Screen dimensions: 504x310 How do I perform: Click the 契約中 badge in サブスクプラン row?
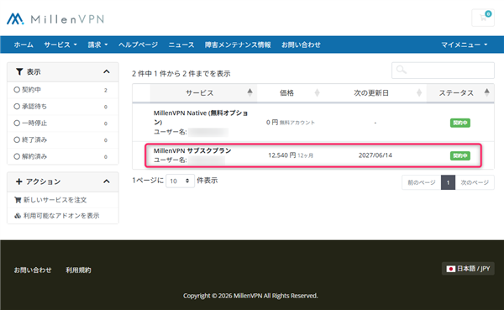point(460,156)
